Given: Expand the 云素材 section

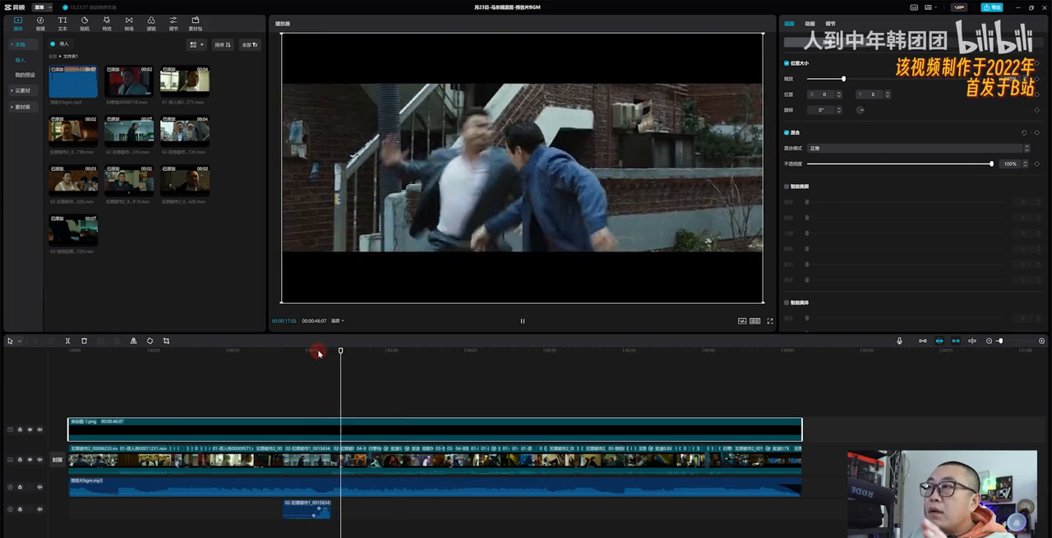Looking at the screenshot, I should click(21, 90).
